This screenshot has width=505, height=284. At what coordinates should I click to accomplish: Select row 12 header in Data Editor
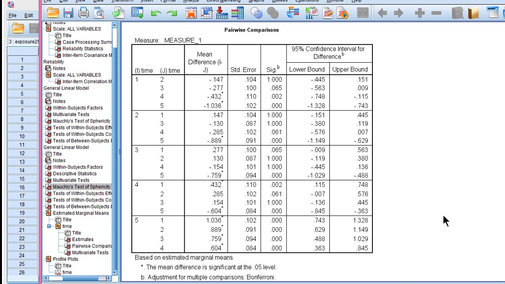22,153
